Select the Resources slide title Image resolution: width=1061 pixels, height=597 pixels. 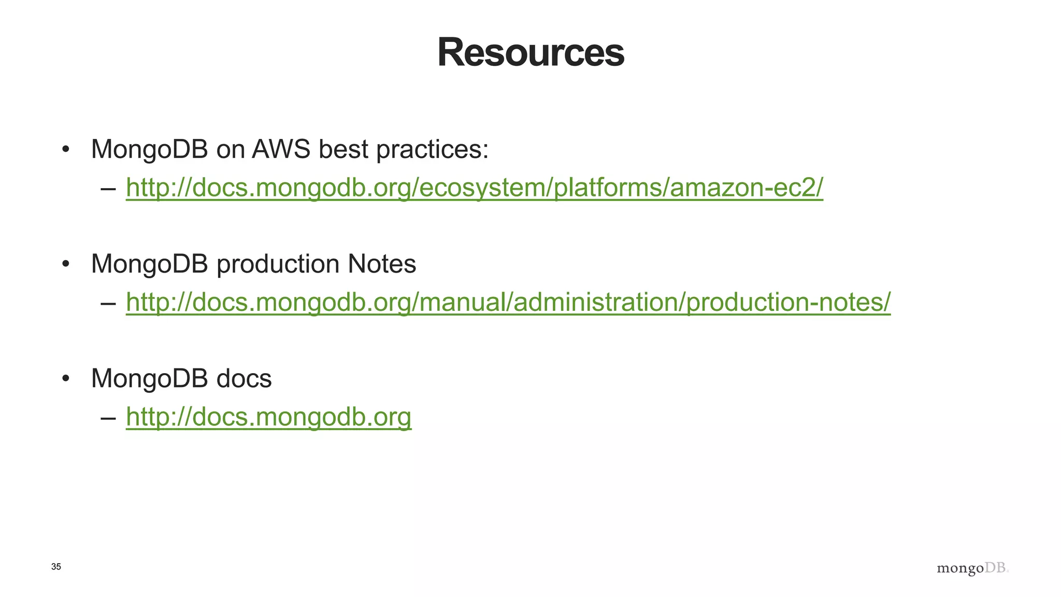click(x=530, y=52)
